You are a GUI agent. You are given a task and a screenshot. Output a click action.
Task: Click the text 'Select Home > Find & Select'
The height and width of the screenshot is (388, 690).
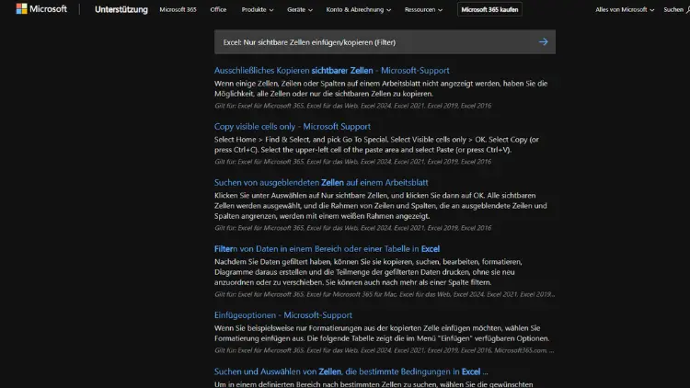[x=262, y=140]
